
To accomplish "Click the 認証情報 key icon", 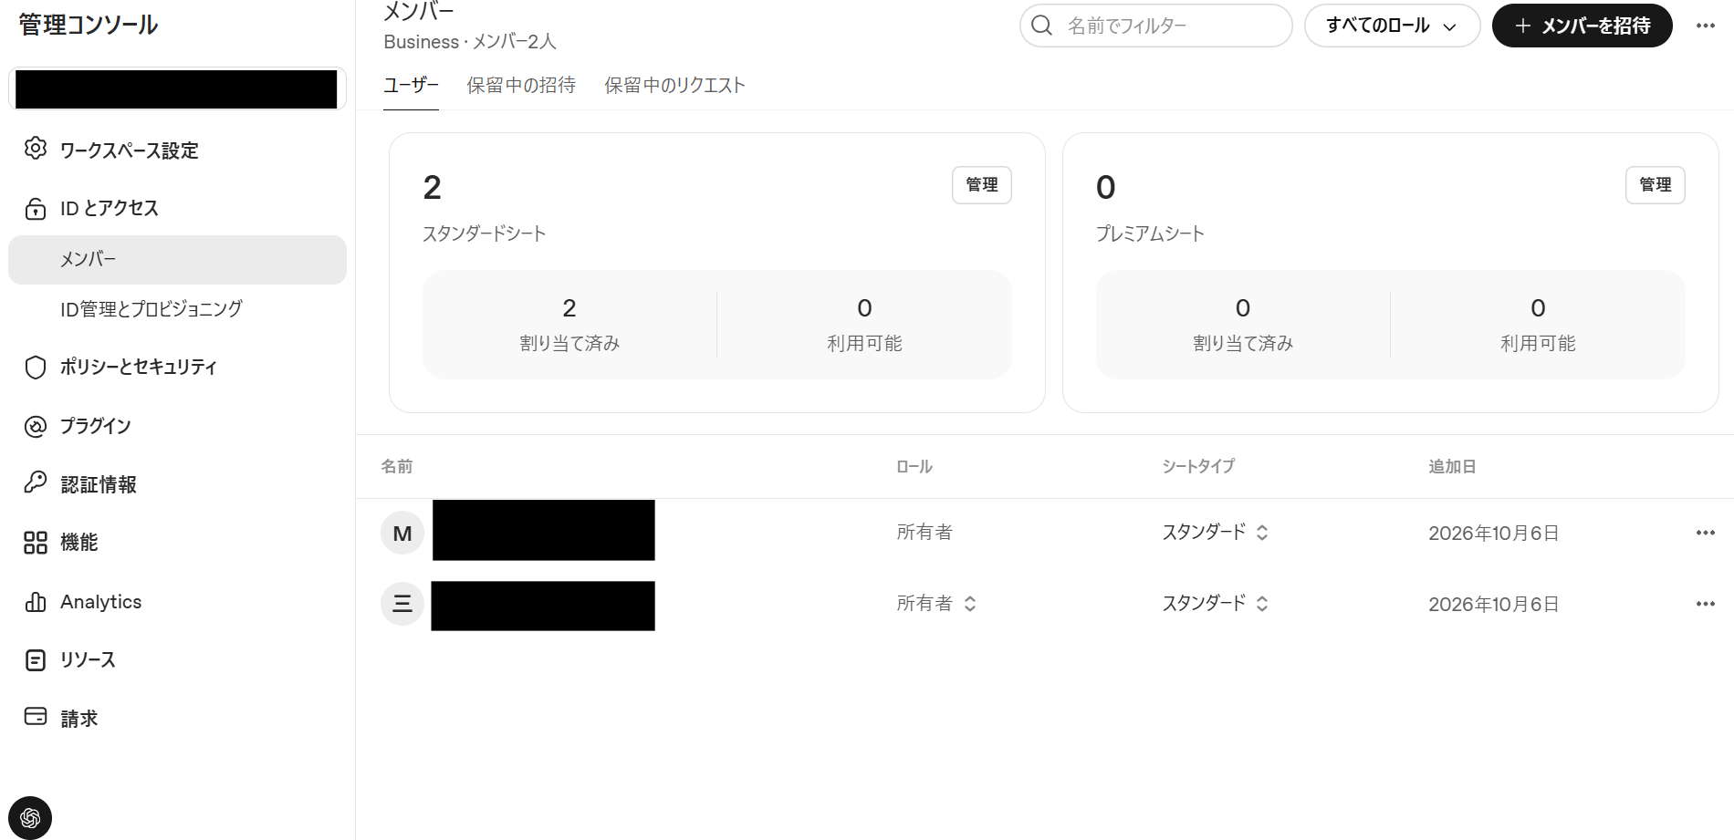I will [36, 482].
